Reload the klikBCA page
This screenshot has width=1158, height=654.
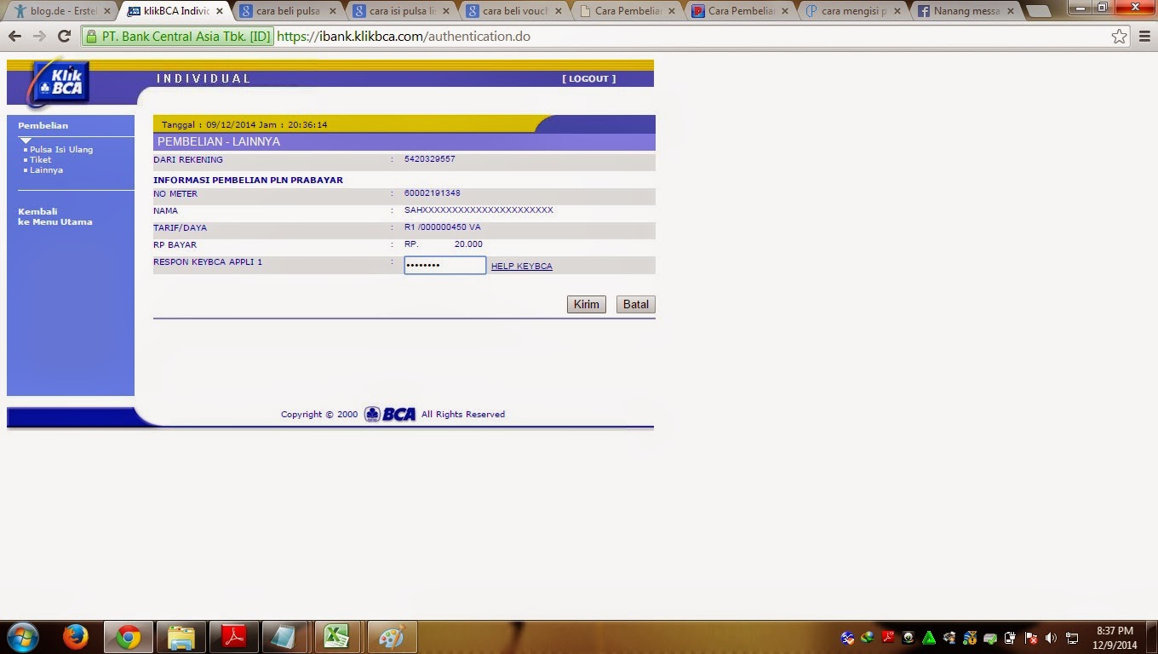pyautogui.click(x=64, y=37)
